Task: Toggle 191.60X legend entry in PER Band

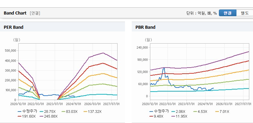Action: click(27, 116)
